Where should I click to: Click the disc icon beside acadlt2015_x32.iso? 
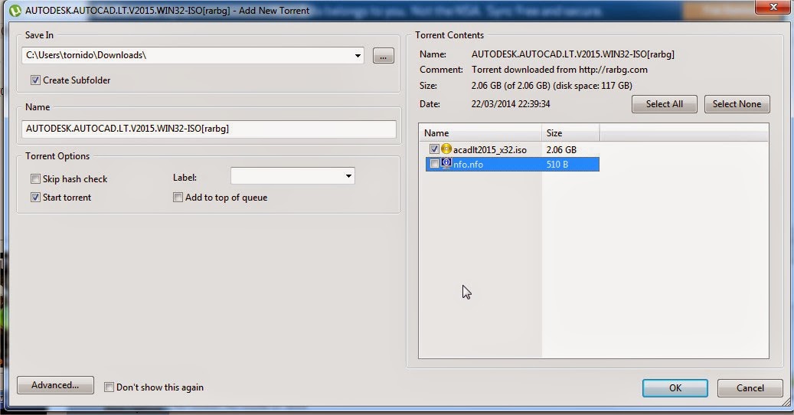(446, 149)
